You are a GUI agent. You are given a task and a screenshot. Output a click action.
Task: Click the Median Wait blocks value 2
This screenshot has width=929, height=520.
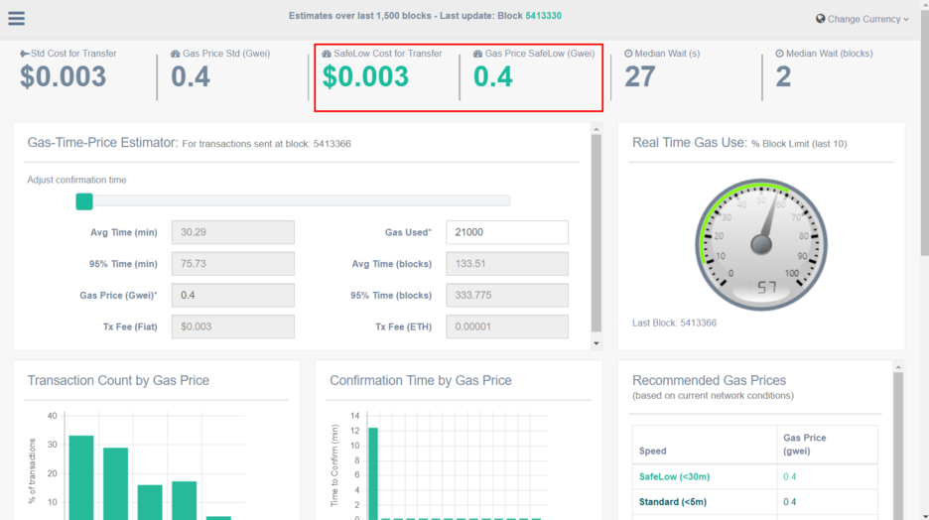coord(783,77)
